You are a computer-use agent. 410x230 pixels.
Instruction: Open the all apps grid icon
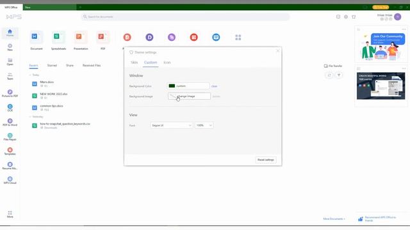[238, 37]
